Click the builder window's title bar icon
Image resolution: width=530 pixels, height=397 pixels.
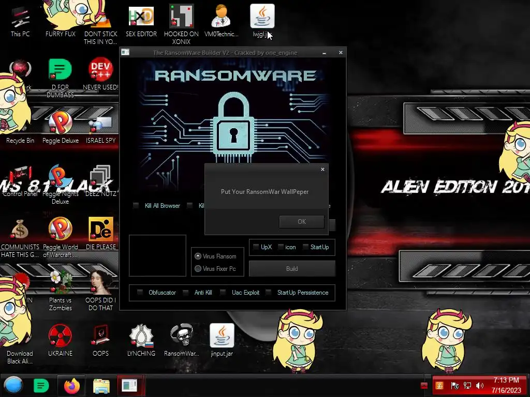[x=125, y=52]
